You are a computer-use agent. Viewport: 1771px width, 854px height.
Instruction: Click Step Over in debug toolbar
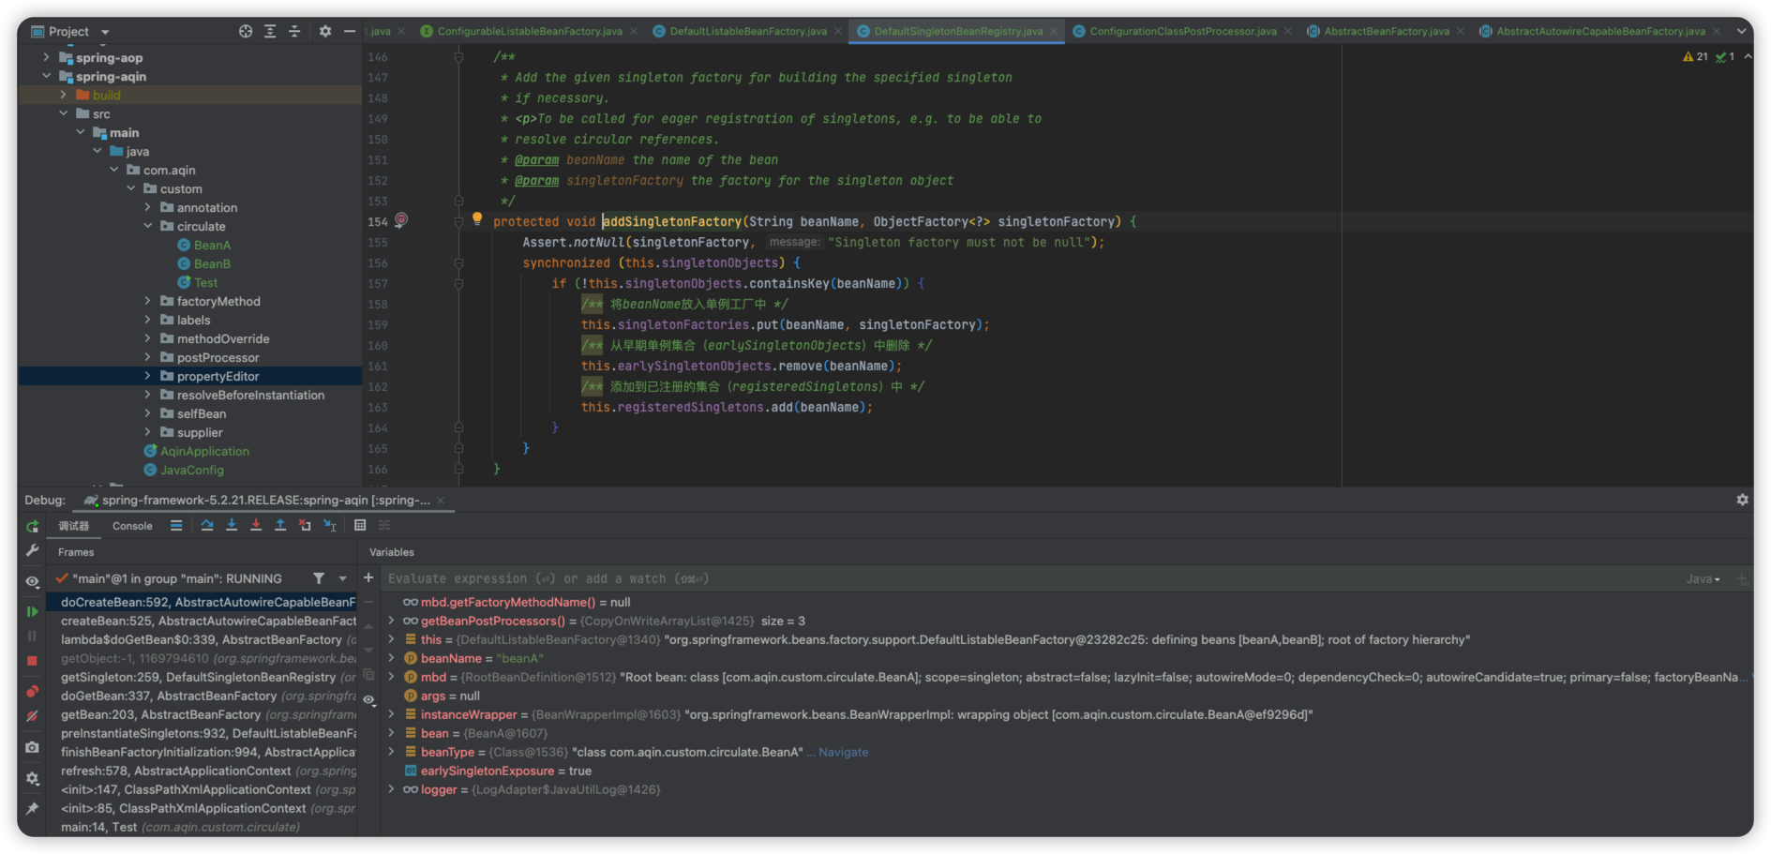click(x=207, y=526)
